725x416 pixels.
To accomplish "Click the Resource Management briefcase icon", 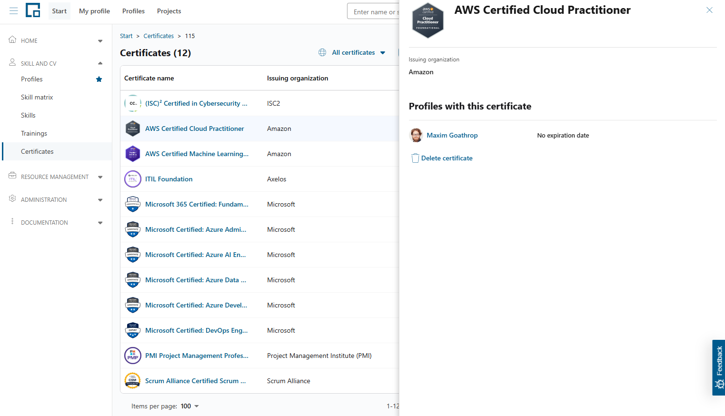I will [12, 176].
